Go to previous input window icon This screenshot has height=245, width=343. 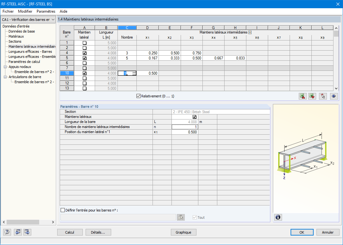[x=18, y=232]
